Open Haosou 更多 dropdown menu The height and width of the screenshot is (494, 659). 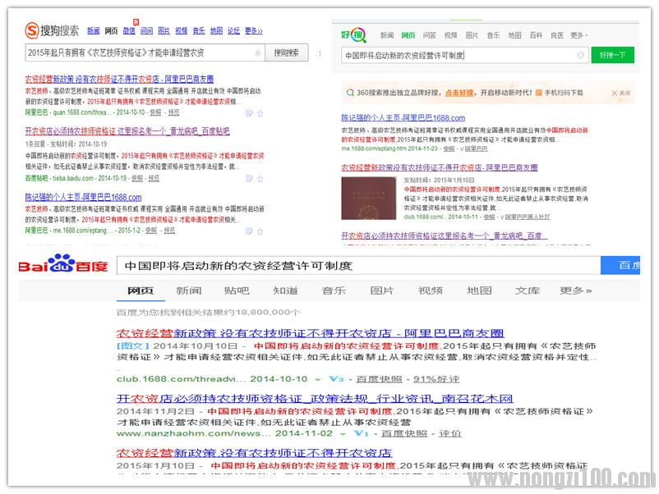(x=579, y=35)
